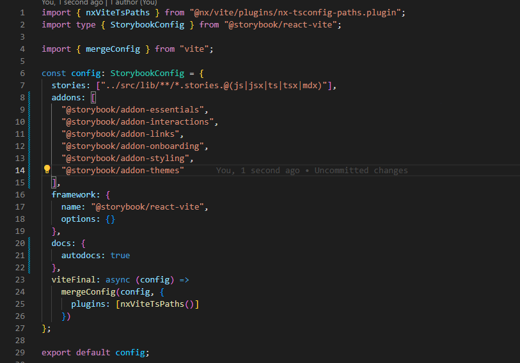Click the 'viteFinal' property key
This screenshot has height=363, width=520.
click(74, 280)
